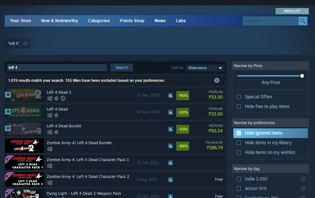
Task: Remove the "left 4" search tag
Action: pos(25,43)
